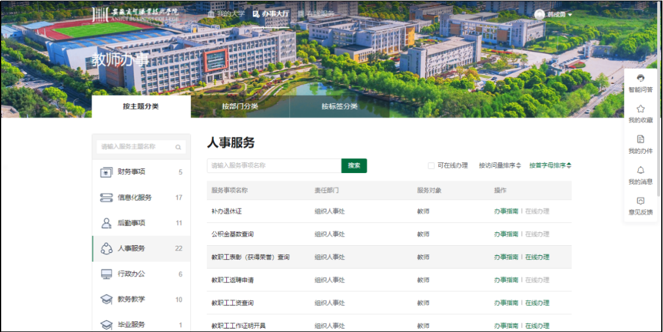Screen dimensions: 663x332
Task: Open the 智能问答 smart assistant icon
Action: (x=641, y=78)
